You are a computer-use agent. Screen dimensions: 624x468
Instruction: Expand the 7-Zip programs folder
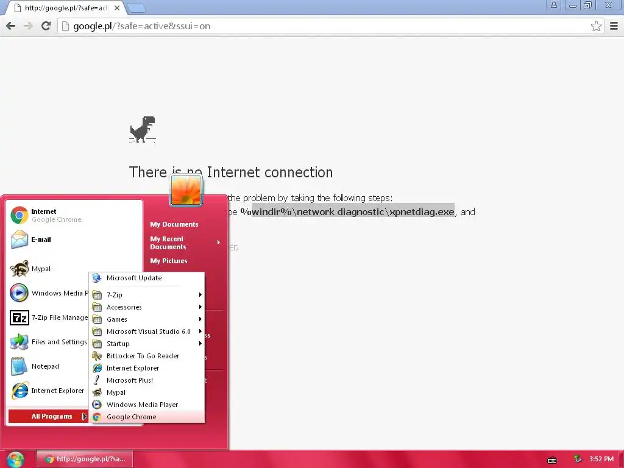click(x=146, y=295)
